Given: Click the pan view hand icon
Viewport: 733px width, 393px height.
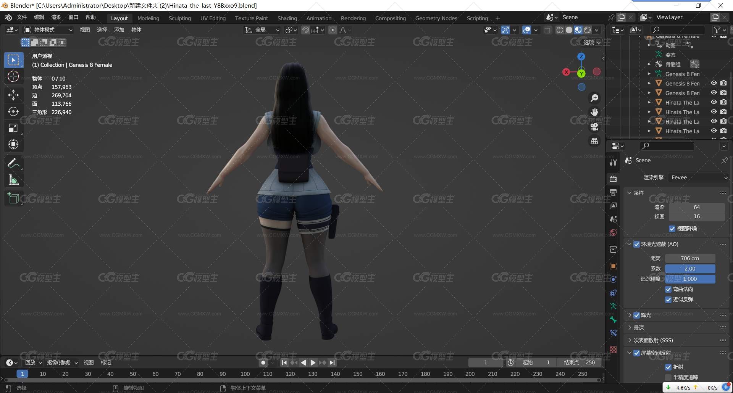Looking at the screenshot, I should tap(594, 112).
